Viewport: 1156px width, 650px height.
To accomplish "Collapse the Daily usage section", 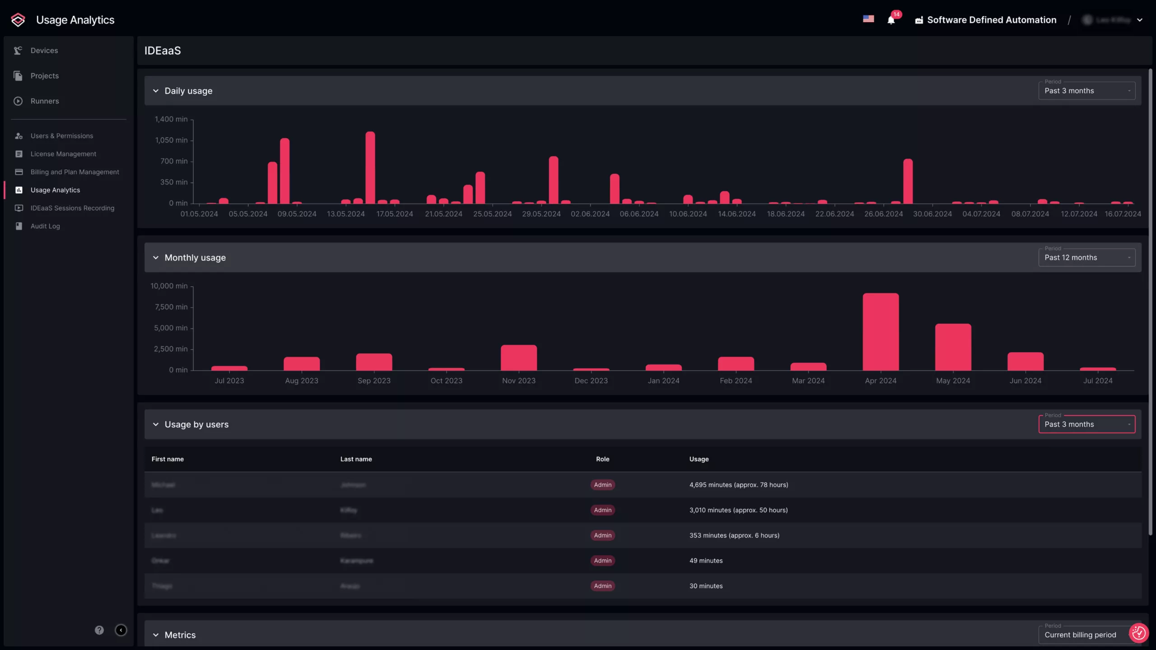I will [156, 91].
